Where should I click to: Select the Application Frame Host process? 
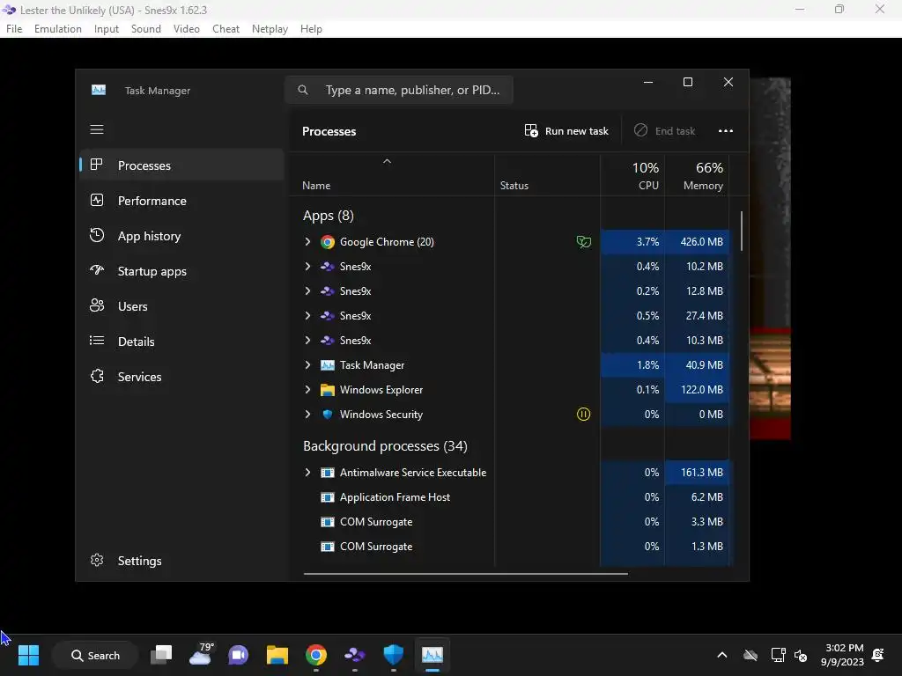point(510,497)
